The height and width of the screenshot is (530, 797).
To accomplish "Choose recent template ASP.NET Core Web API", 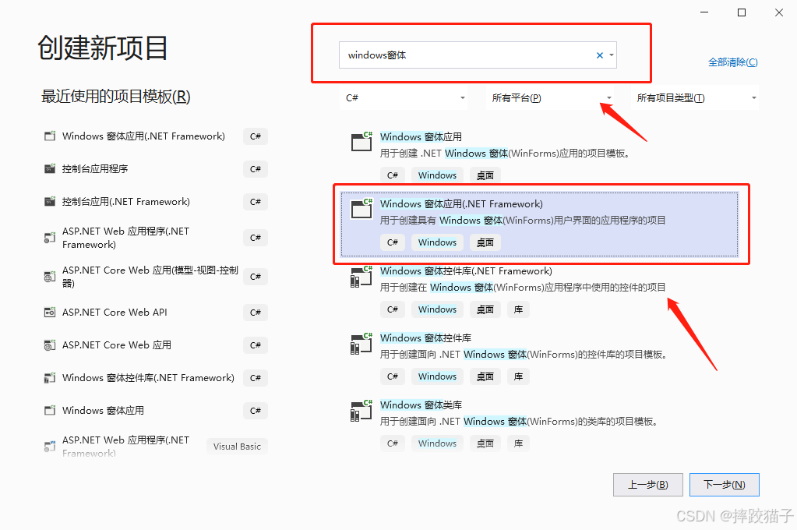I will (x=115, y=313).
